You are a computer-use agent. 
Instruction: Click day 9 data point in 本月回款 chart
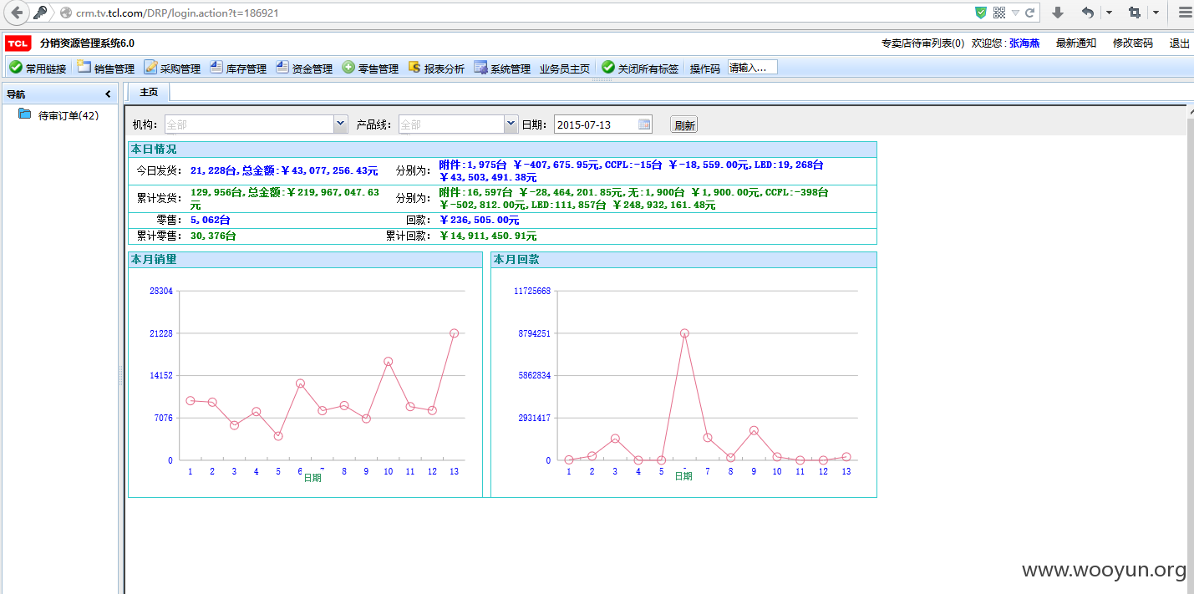click(754, 430)
